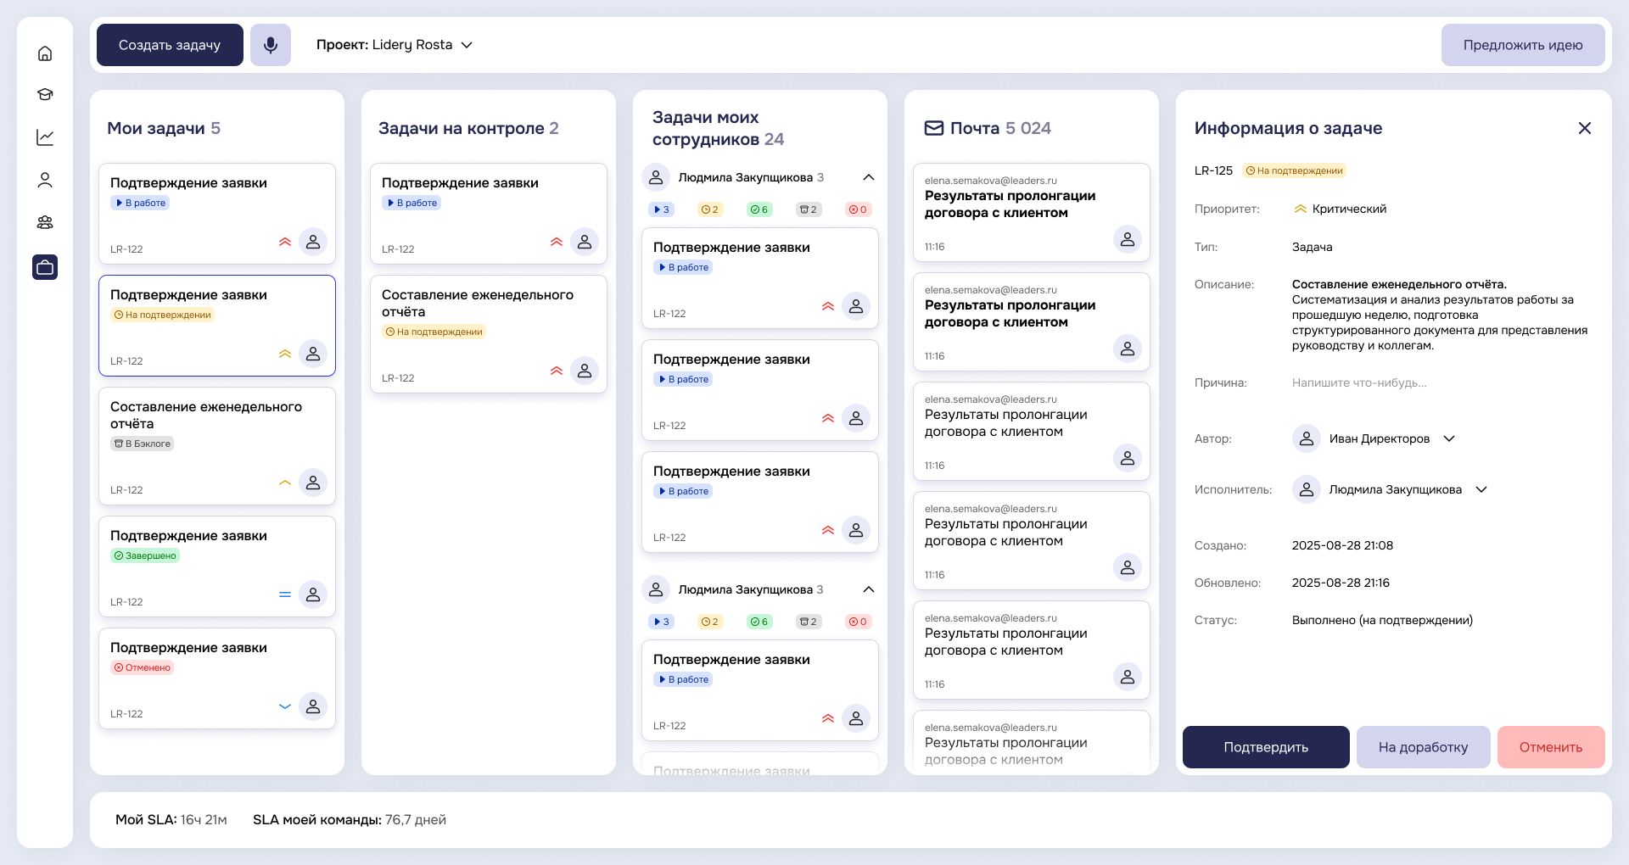Click the microphone voice input icon

click(270, 45)
